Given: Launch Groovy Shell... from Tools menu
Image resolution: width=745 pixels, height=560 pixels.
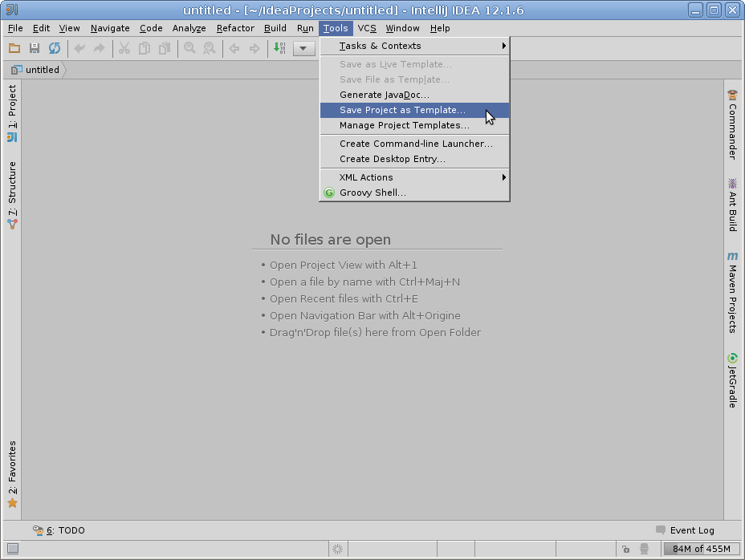Looking at the screenshot, I should pyautogui.click(x=414, y=193).
